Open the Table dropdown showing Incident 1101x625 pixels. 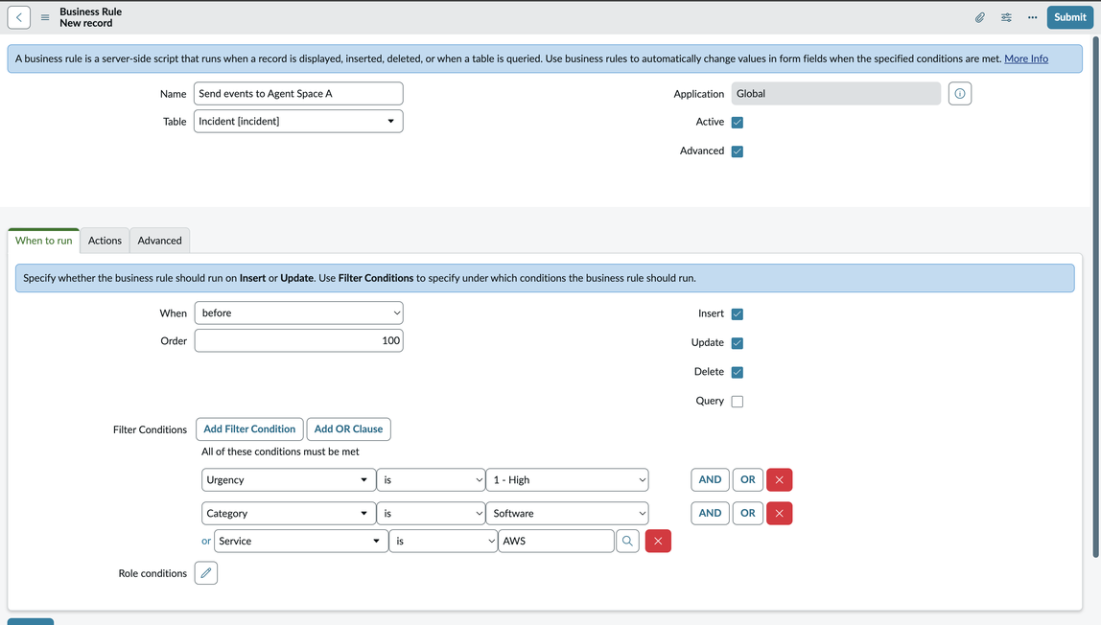pos(298,122)
